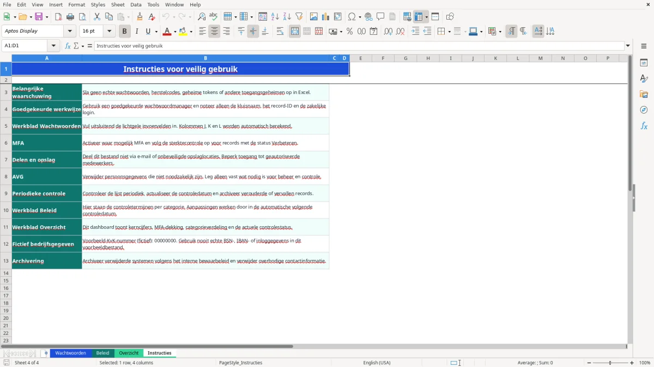Insert a comment
Screen dimensions: 654x367
point(380,17)
